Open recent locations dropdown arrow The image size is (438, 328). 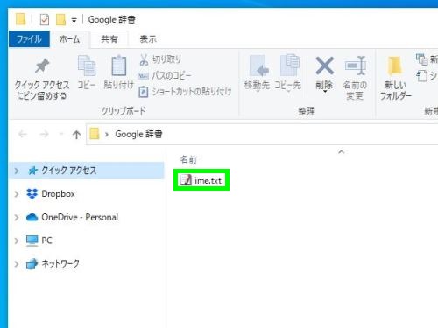61,134
